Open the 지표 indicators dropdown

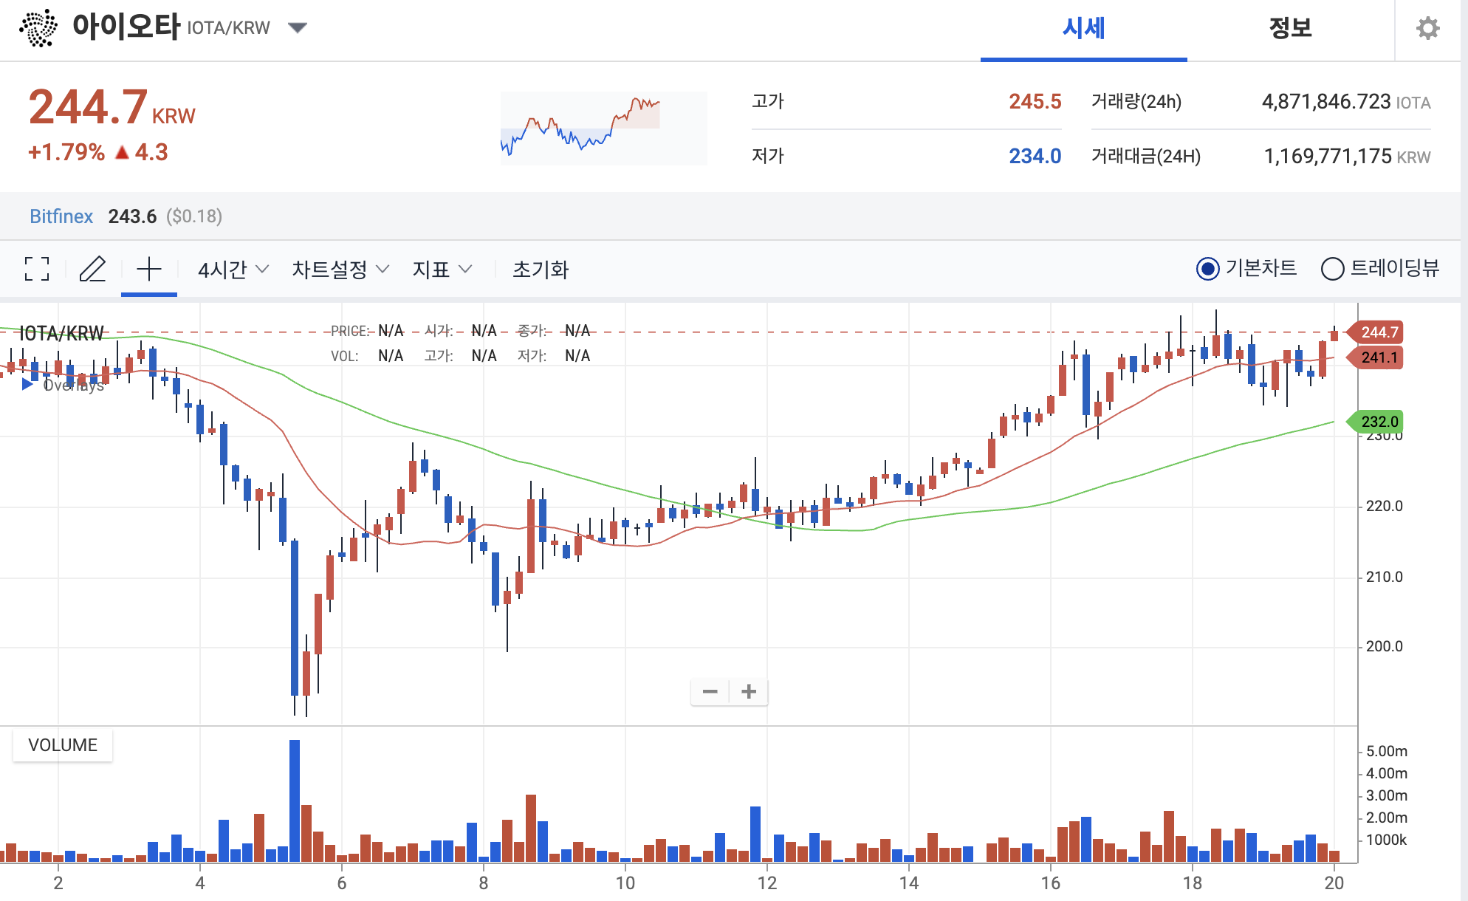442,270
